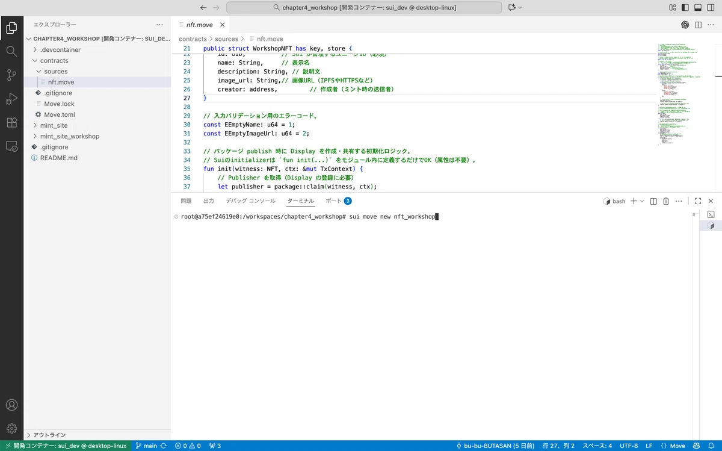Screen dimensions: 722x451
Task: Maximize the panel size
Action: [698, 201]
